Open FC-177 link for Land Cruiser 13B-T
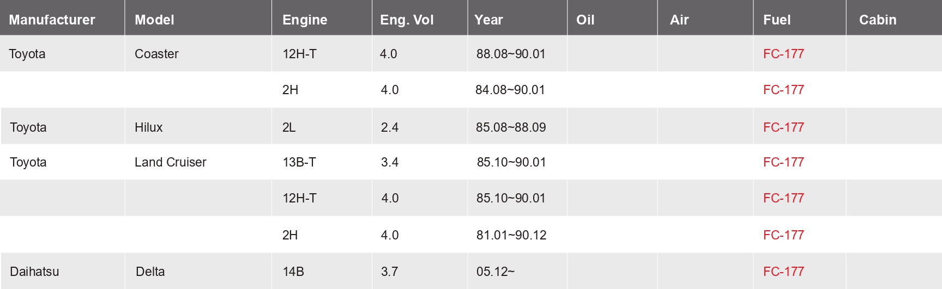This screenshot has width=942, height=289. [x=783, y=162]
